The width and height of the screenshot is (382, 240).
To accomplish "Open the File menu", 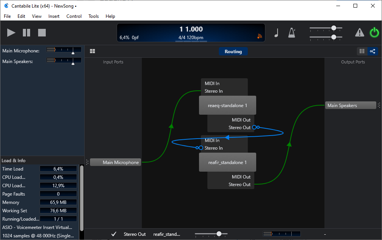I will coord(7,16).
